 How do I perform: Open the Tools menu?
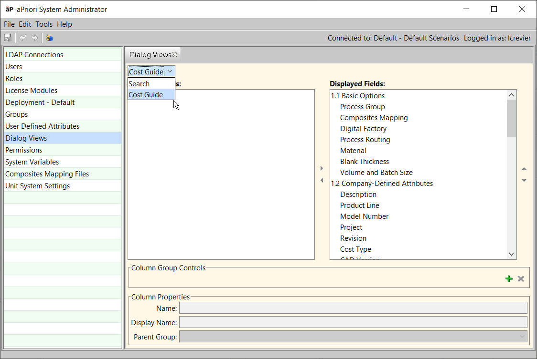(x=44, y=24)
